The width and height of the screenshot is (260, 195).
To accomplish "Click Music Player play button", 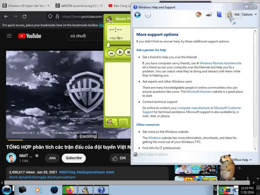I will coord(120,52).
